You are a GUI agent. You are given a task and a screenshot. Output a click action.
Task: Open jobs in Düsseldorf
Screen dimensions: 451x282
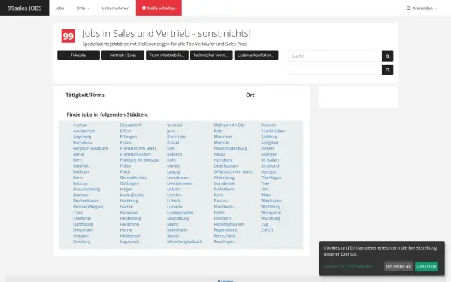[130, 125]
